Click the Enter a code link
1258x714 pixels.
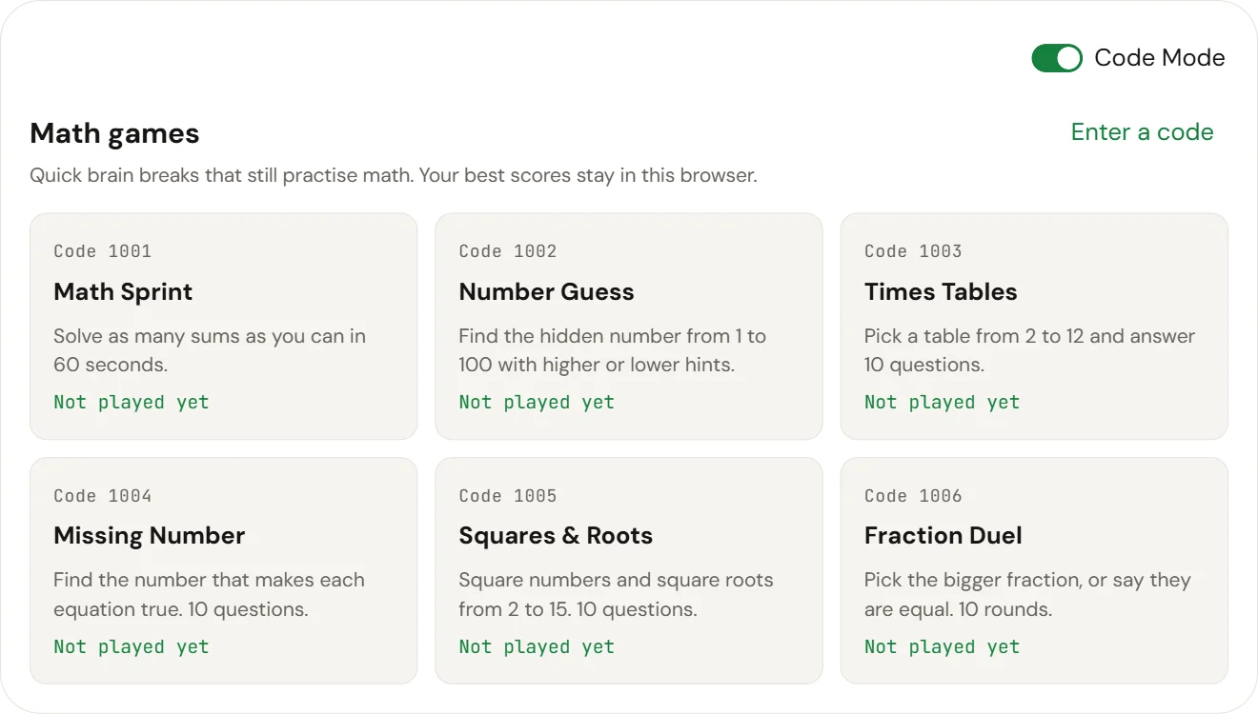coord(1142,132)
